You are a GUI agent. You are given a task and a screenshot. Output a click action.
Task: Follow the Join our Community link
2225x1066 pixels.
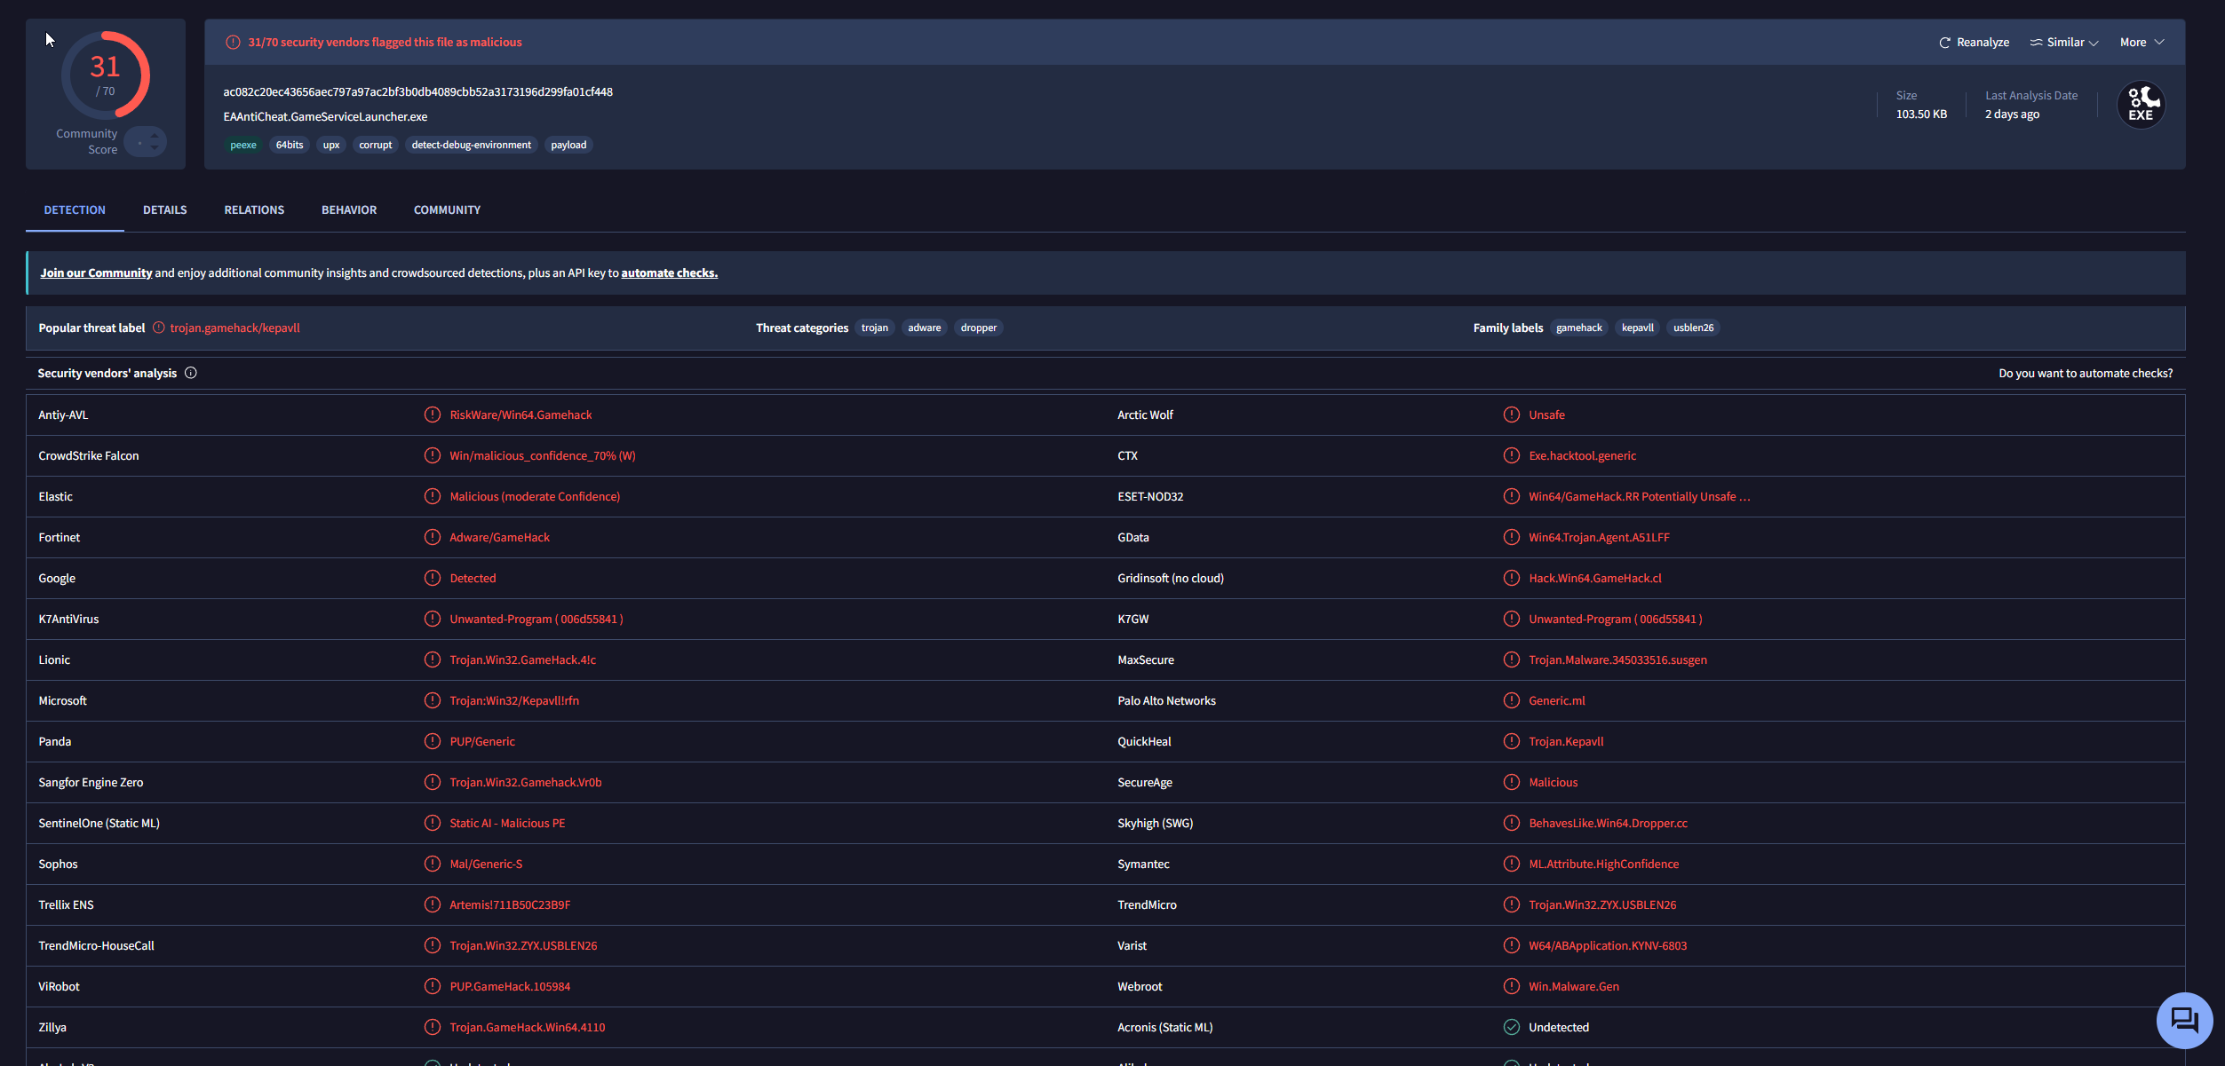96,273
